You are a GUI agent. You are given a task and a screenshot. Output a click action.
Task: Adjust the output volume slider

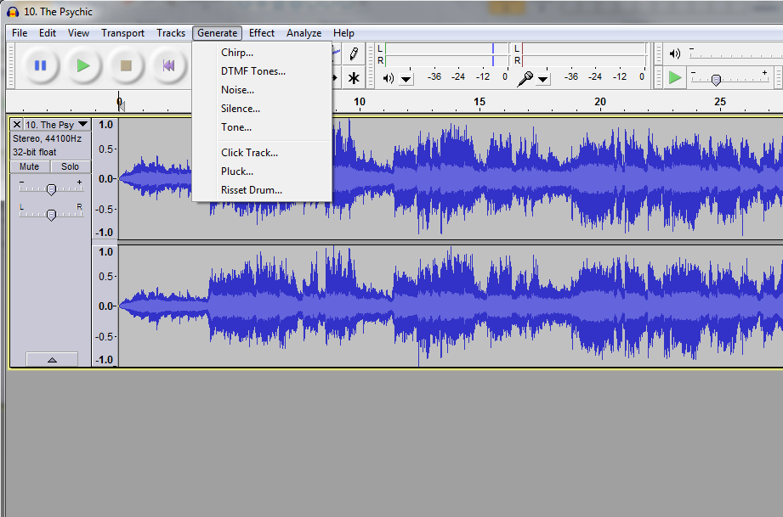(x=735, y=53)
